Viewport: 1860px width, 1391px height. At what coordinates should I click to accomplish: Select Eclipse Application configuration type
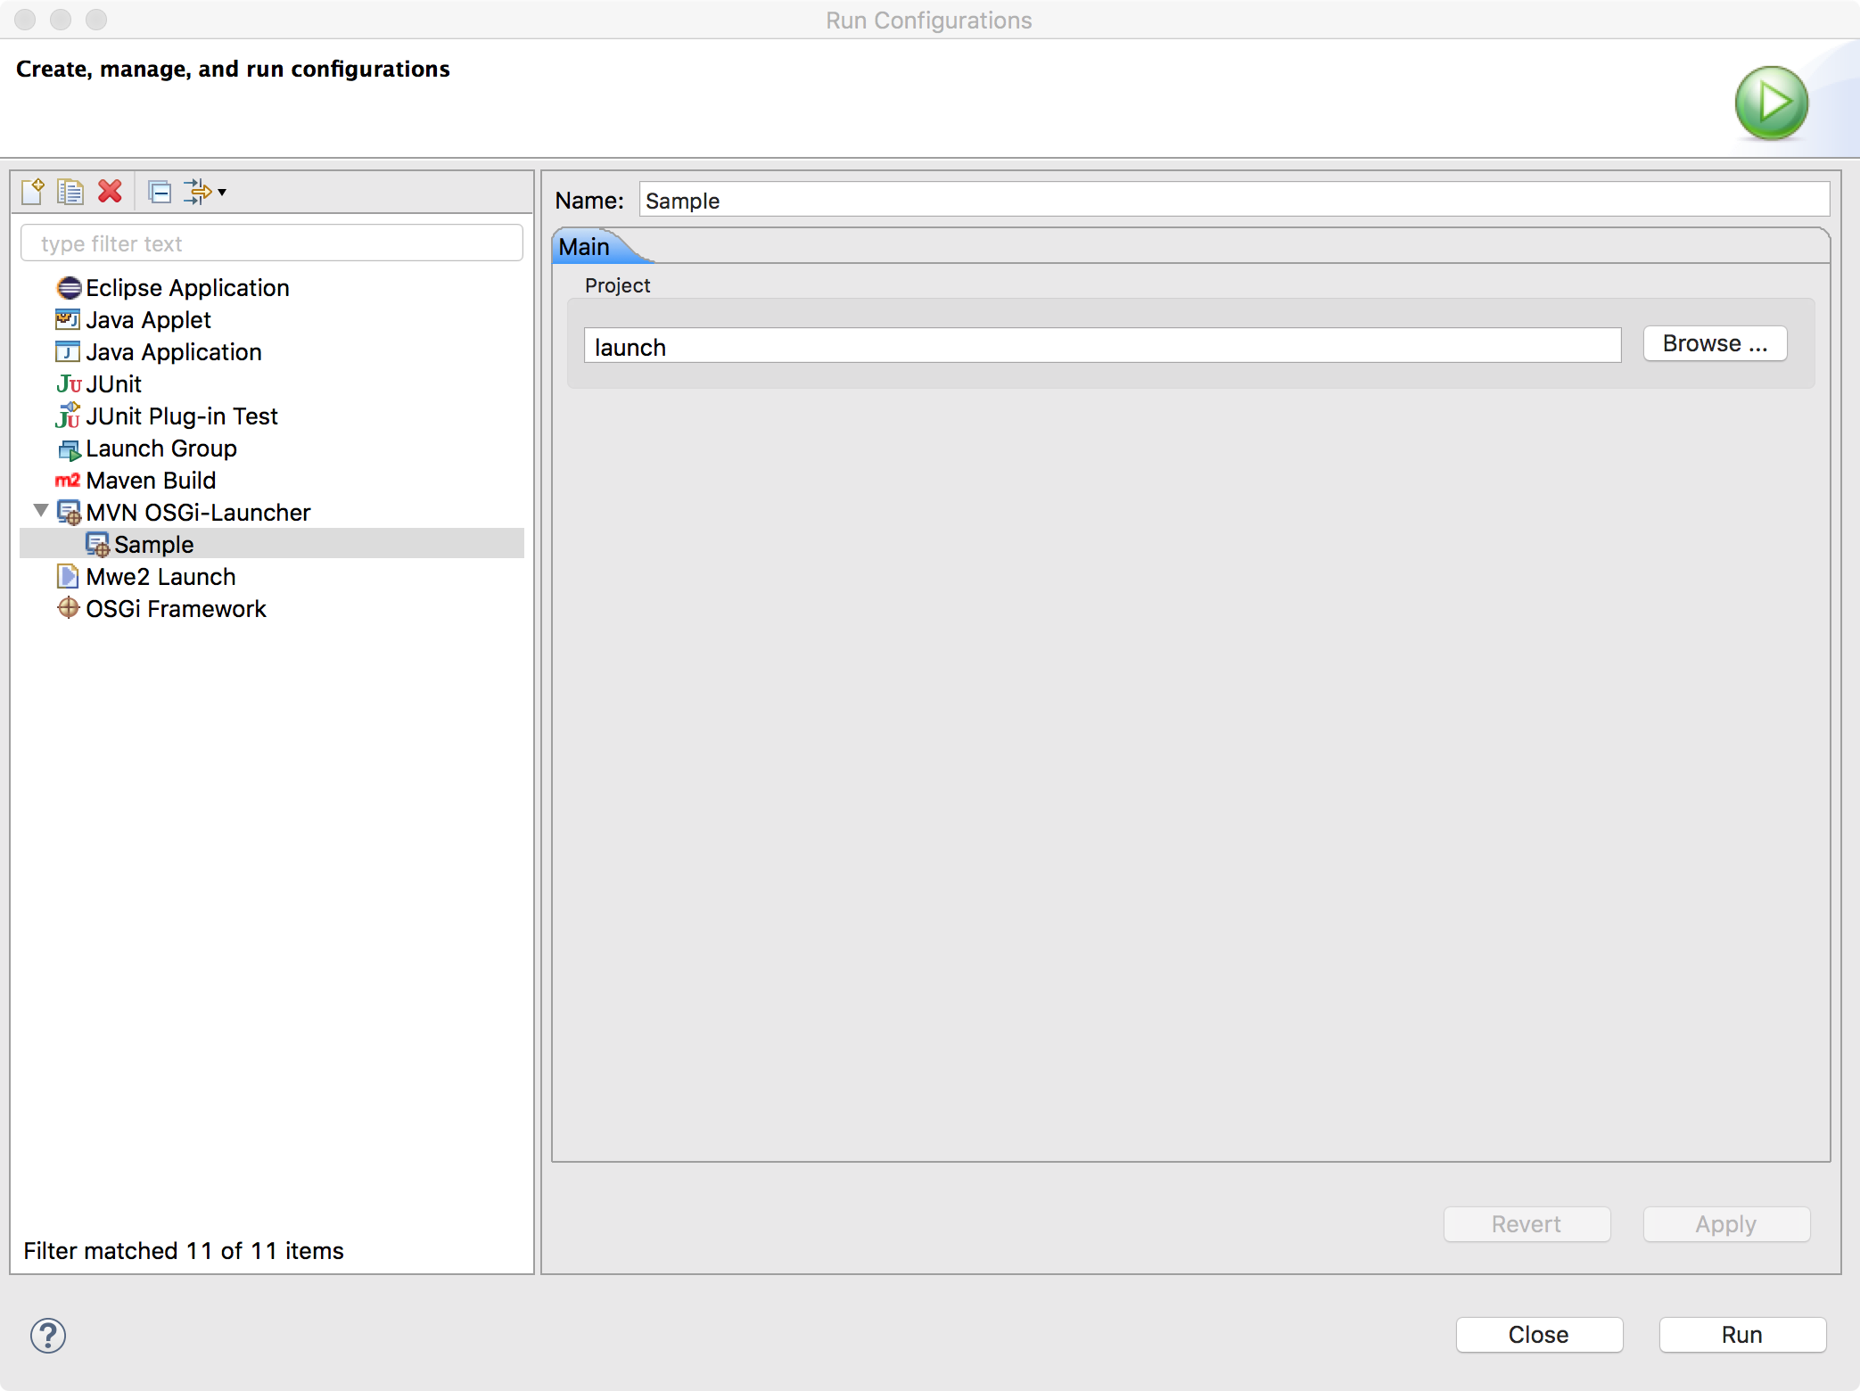coord(186,288)
